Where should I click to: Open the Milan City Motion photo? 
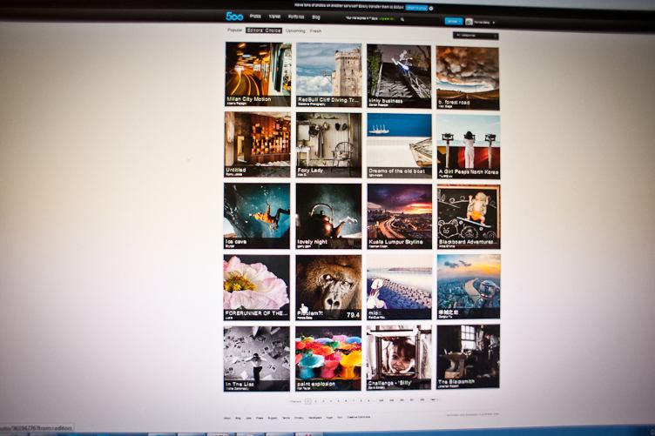[x=258, y=74]
